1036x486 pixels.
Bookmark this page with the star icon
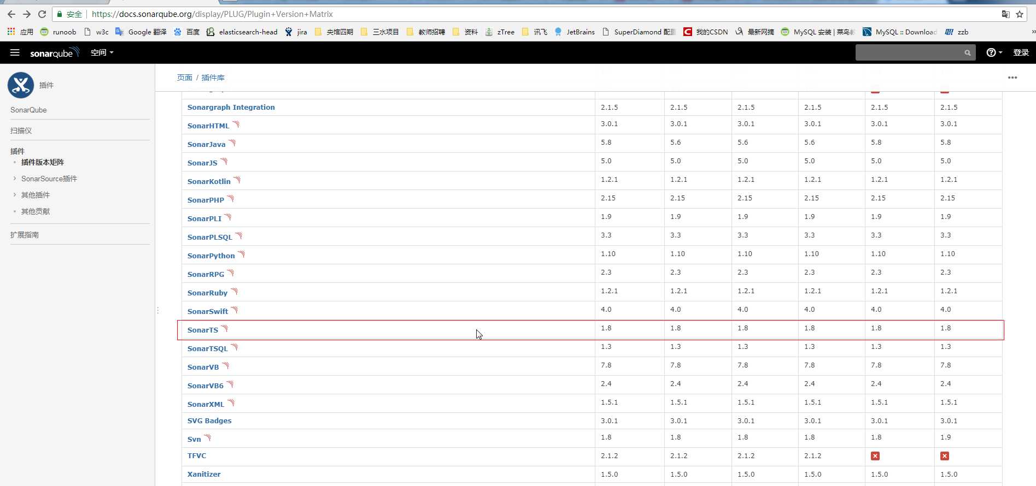pos(1019,14)
